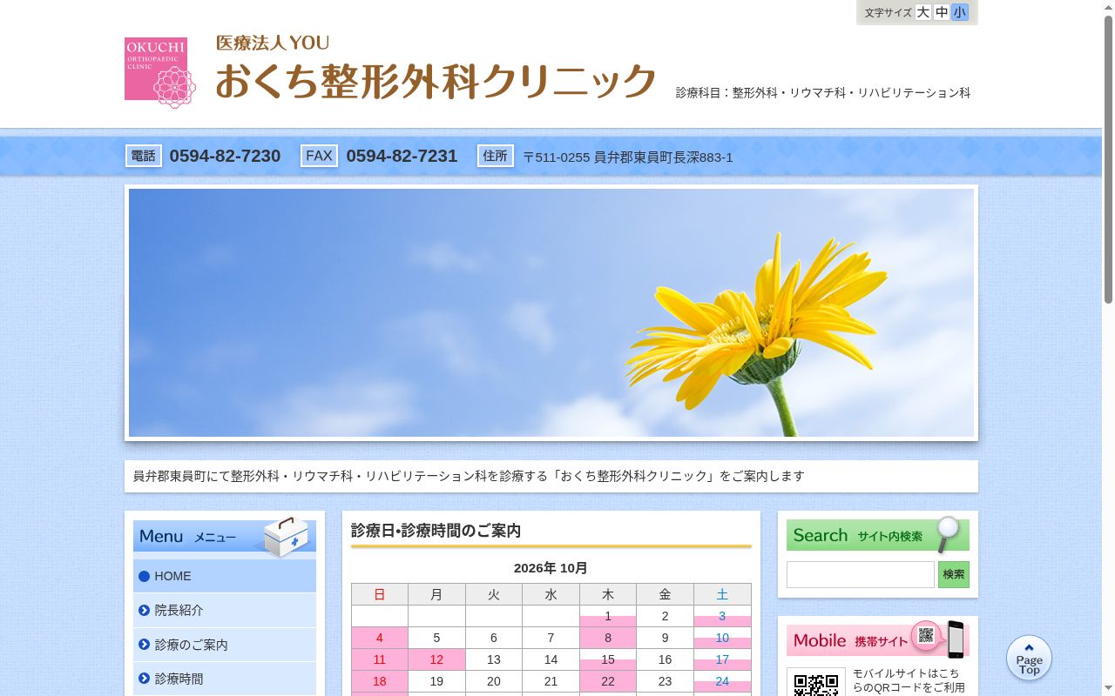Image resolution: width=1115 pixels, height=696 pixels.
Task: Open 診療時間 menu item
Action: click(x=225, y=679)
